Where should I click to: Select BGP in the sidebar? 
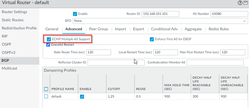19,61
